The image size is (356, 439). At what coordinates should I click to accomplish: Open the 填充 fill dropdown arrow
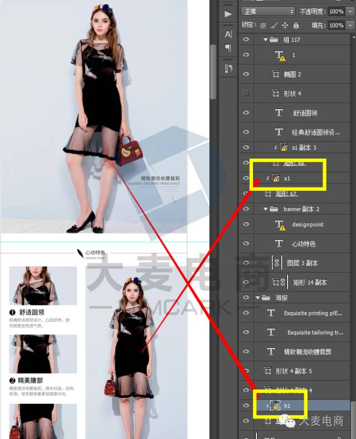[350, 26]
